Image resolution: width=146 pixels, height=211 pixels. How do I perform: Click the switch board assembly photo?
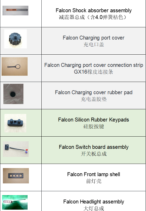pyautogui.click(x=16, y=149)
